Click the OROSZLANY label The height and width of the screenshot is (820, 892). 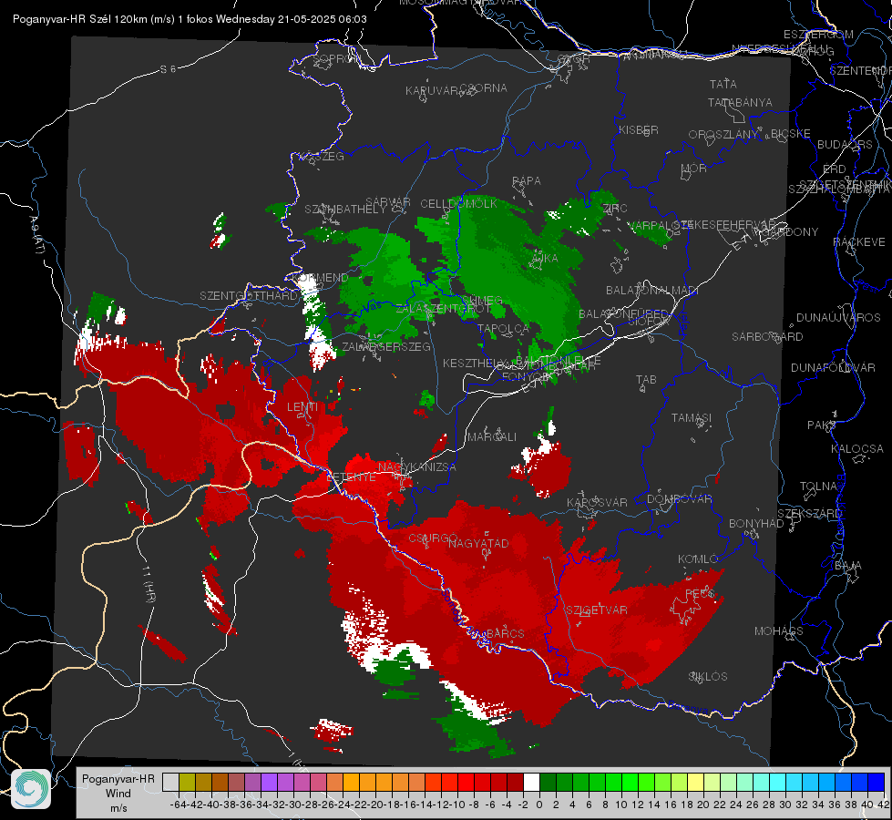723,134
